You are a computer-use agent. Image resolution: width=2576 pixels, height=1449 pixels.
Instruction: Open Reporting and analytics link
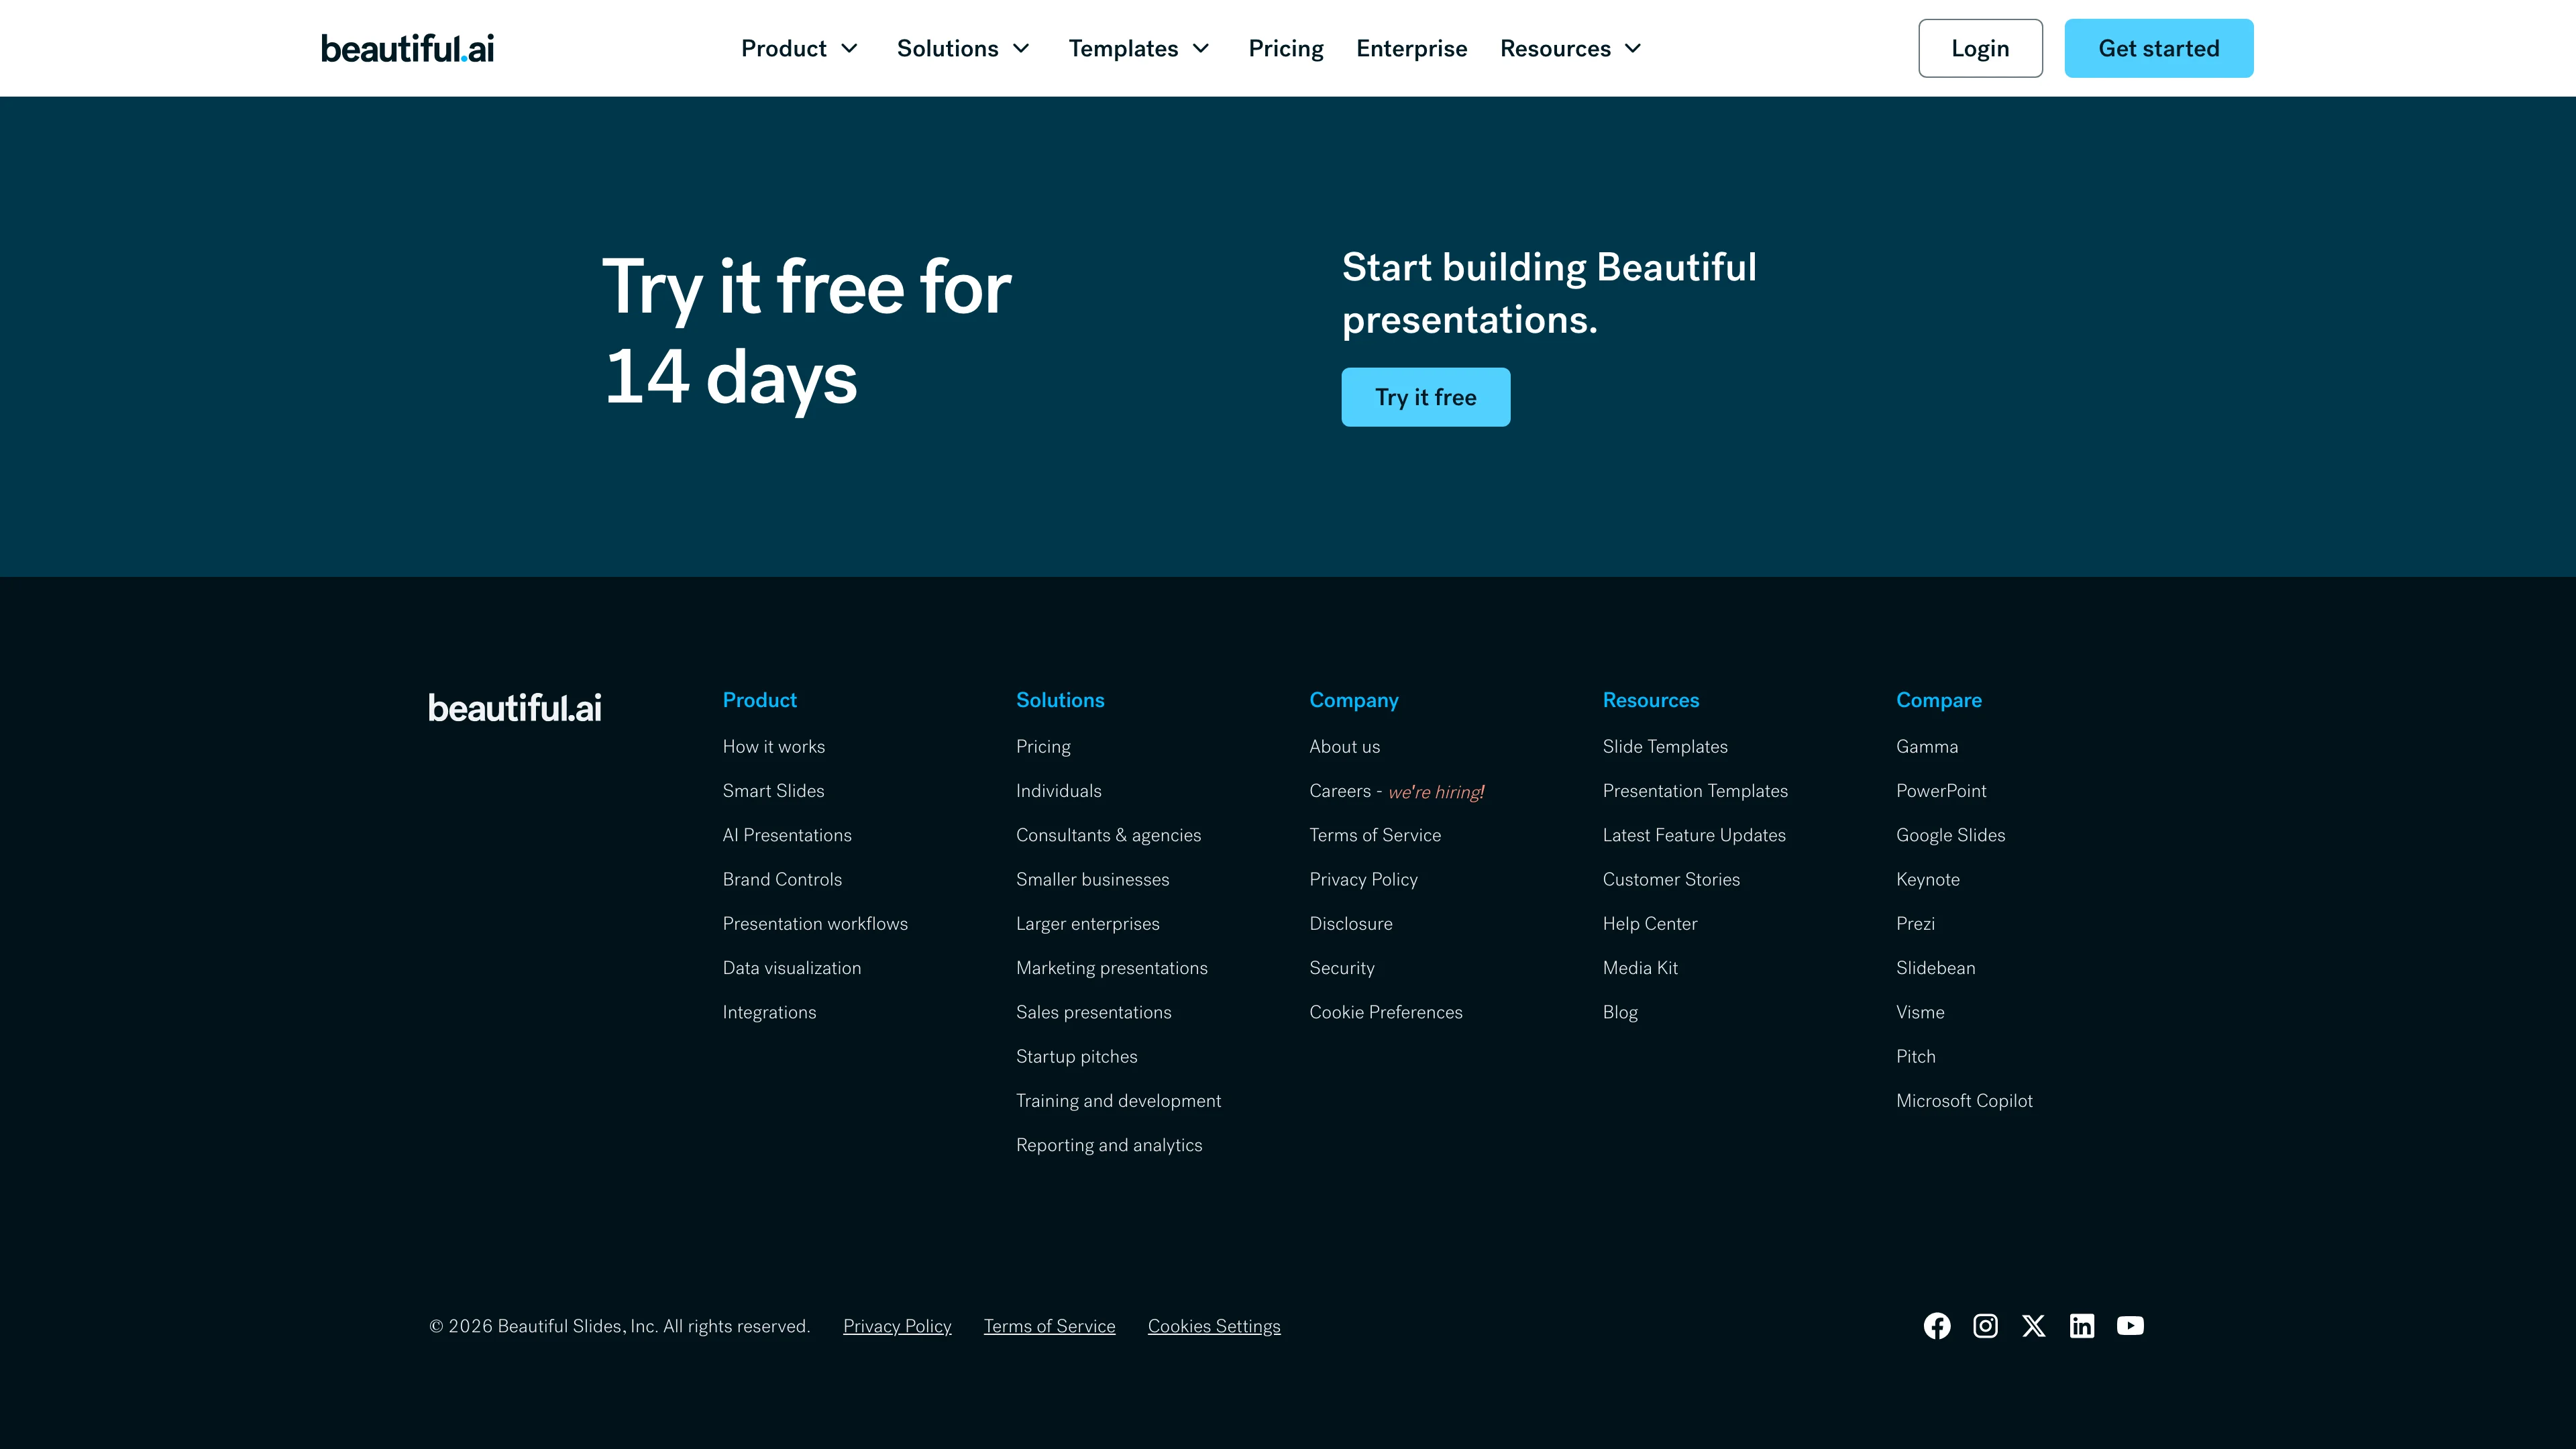pos(1109,1145)
